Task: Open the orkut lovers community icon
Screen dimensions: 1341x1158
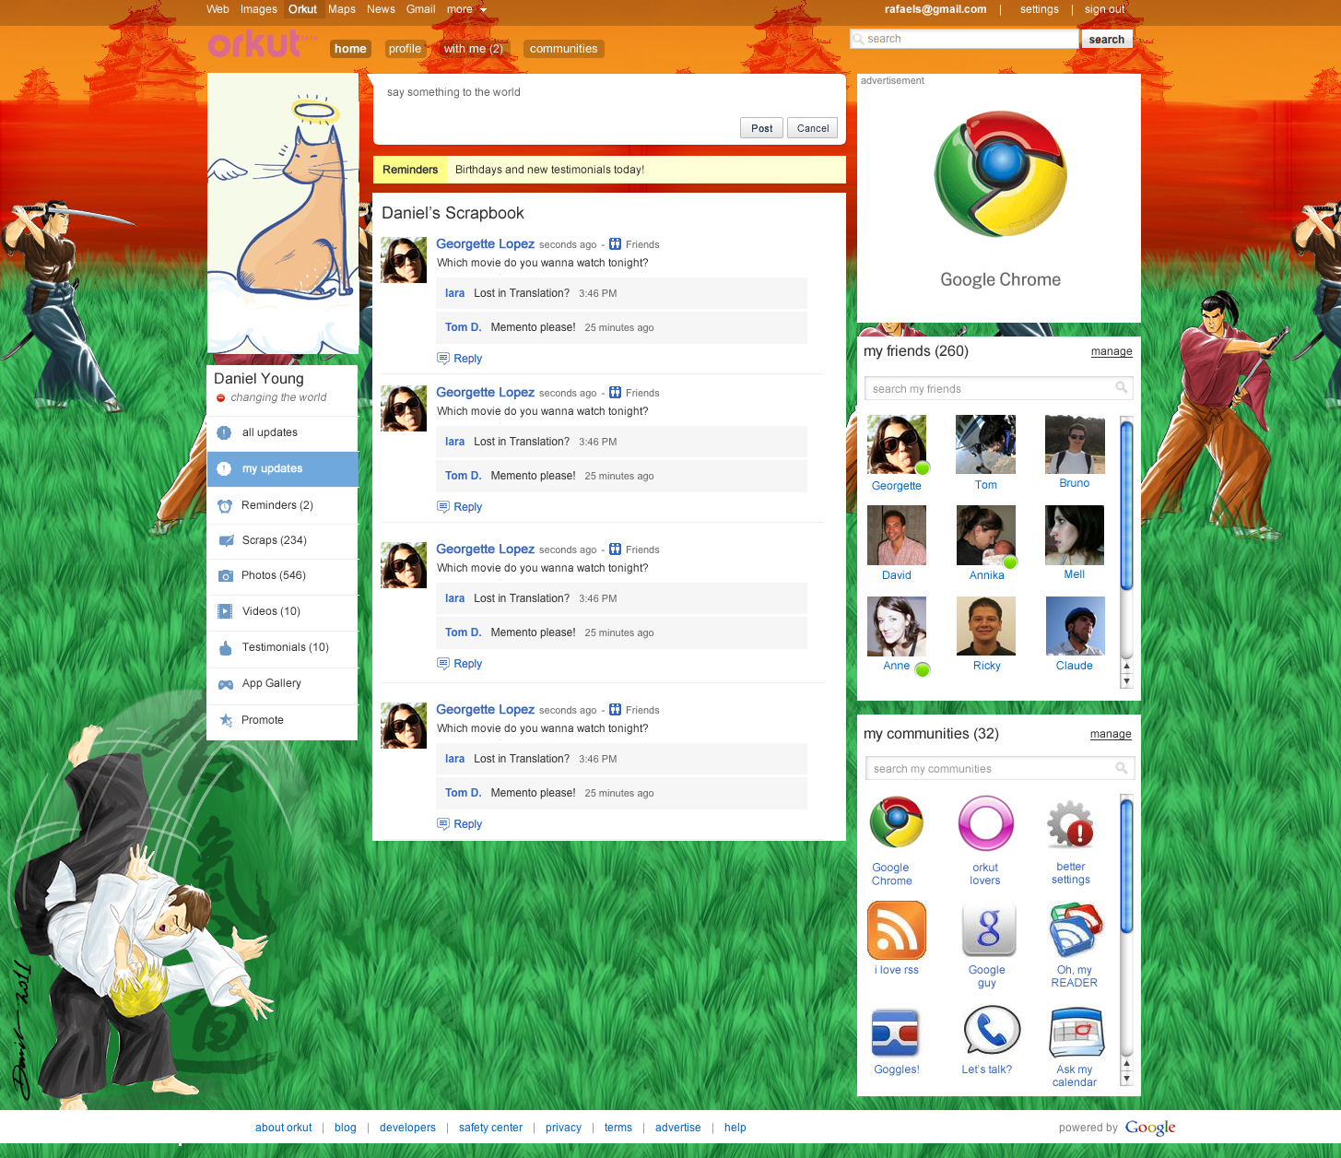Action: point(985,823)
